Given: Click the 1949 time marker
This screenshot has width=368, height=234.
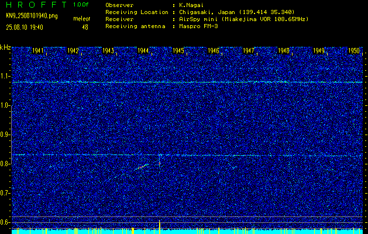Looking at the screenshot, I should click(x=319, y=50).
